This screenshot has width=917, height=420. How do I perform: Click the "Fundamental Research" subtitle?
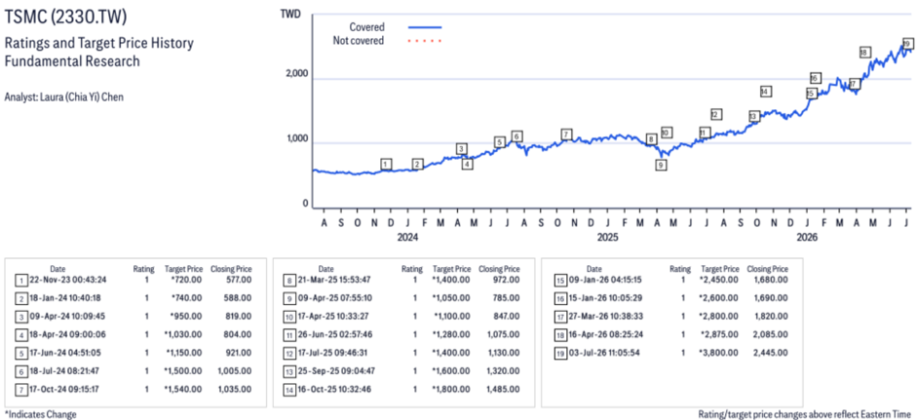click(72, 60)
